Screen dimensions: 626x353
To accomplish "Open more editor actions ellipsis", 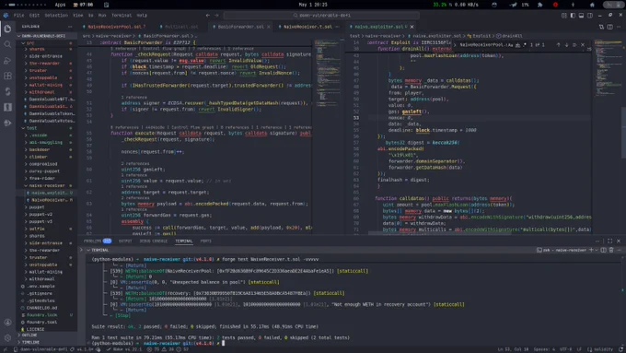I will (x=619, y=27).
